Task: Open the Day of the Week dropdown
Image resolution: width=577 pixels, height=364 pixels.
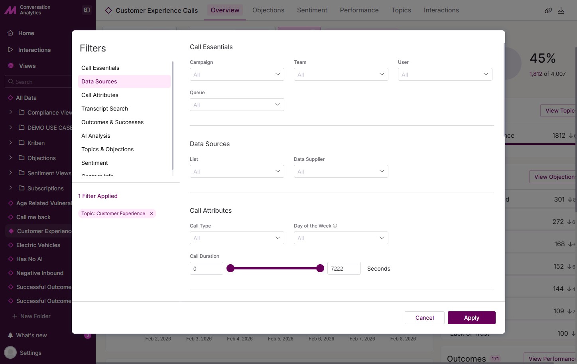Action: pyautogui.click(x=341, y=238)
